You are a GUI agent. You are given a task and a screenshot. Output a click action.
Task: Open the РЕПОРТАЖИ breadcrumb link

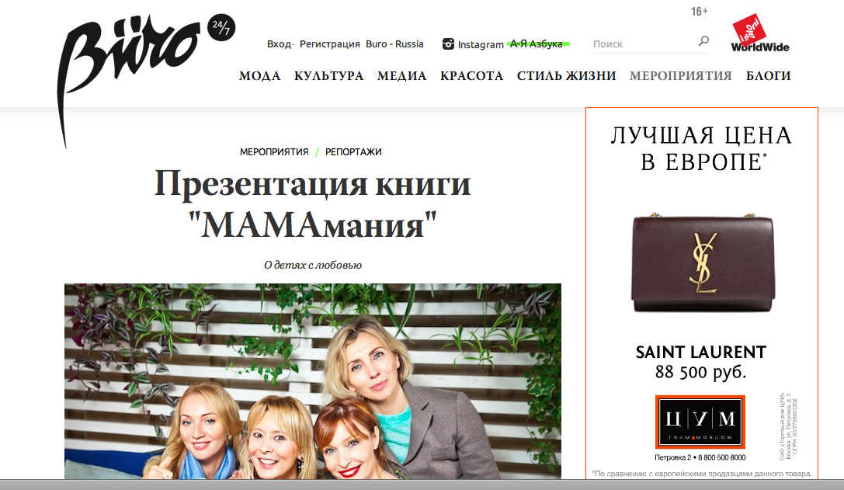pyautogui.click(x=353, y=152)
